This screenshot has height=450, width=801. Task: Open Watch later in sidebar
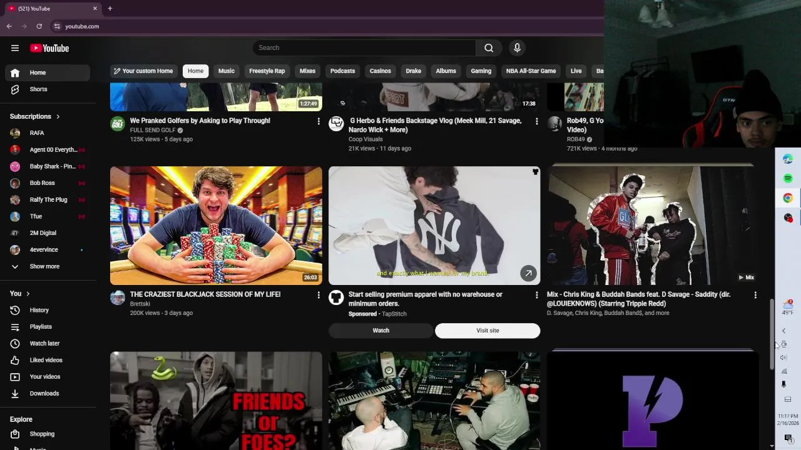pyautogui.click(x=48, y=344)
